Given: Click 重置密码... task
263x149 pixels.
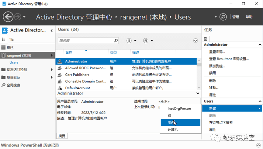Looking at the screenshot, I should point(217,52).
